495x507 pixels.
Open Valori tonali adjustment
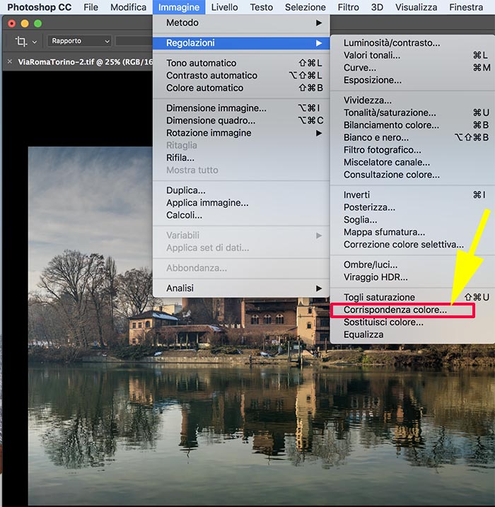(412, 55)
